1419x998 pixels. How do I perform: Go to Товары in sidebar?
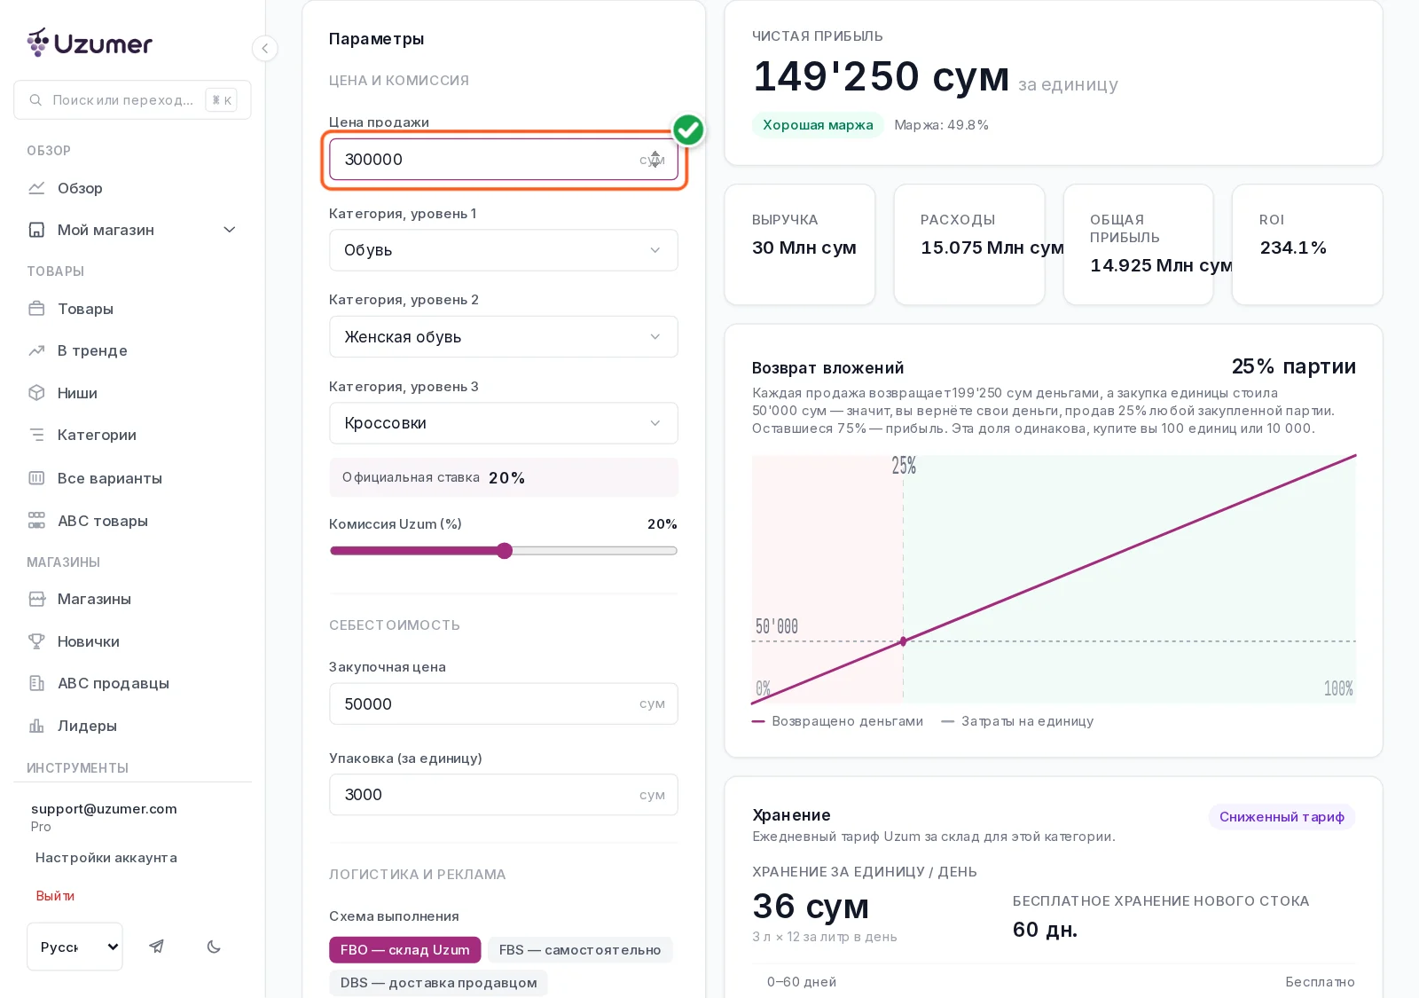coord(85,309)
